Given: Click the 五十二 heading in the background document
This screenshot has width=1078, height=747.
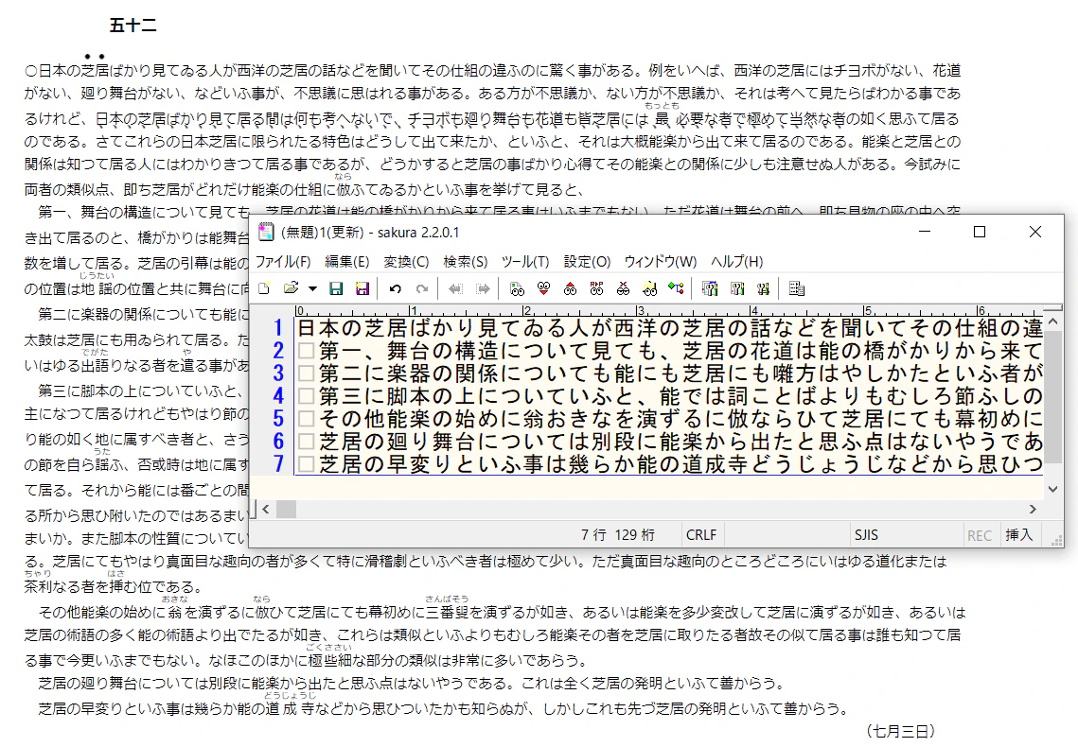Looking at the screenshot, I should coord(133,26).
